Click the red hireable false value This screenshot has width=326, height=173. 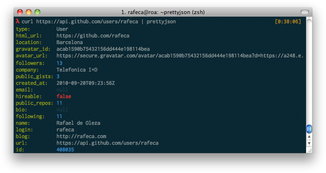point(64,96)
